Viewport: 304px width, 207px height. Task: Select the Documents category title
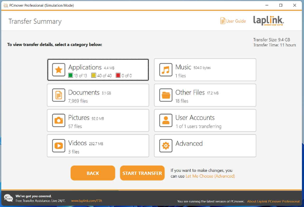coord(84,92)
